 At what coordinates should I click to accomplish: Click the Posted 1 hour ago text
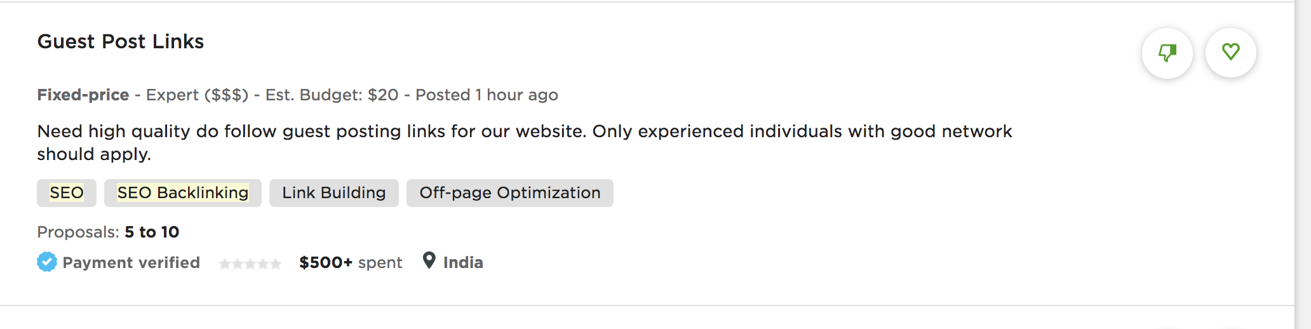pos(487,95)
